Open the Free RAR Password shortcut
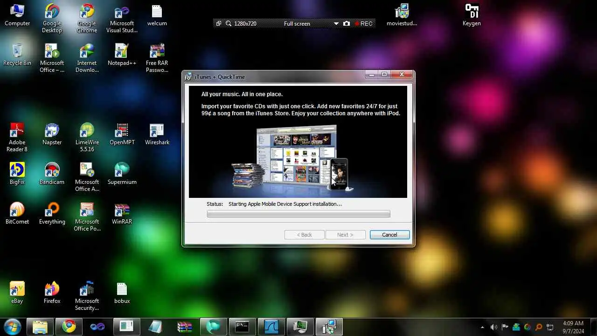597x336 pixels. [157, 58]
